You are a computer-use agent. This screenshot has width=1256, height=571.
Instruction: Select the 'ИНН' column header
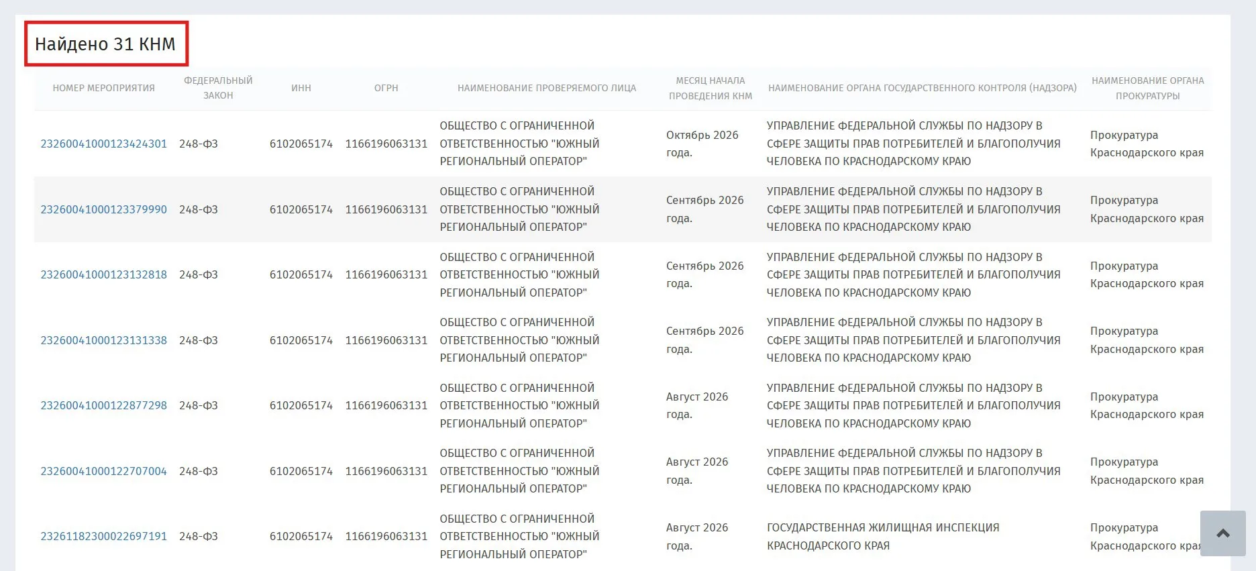click(x=301, y=88)
